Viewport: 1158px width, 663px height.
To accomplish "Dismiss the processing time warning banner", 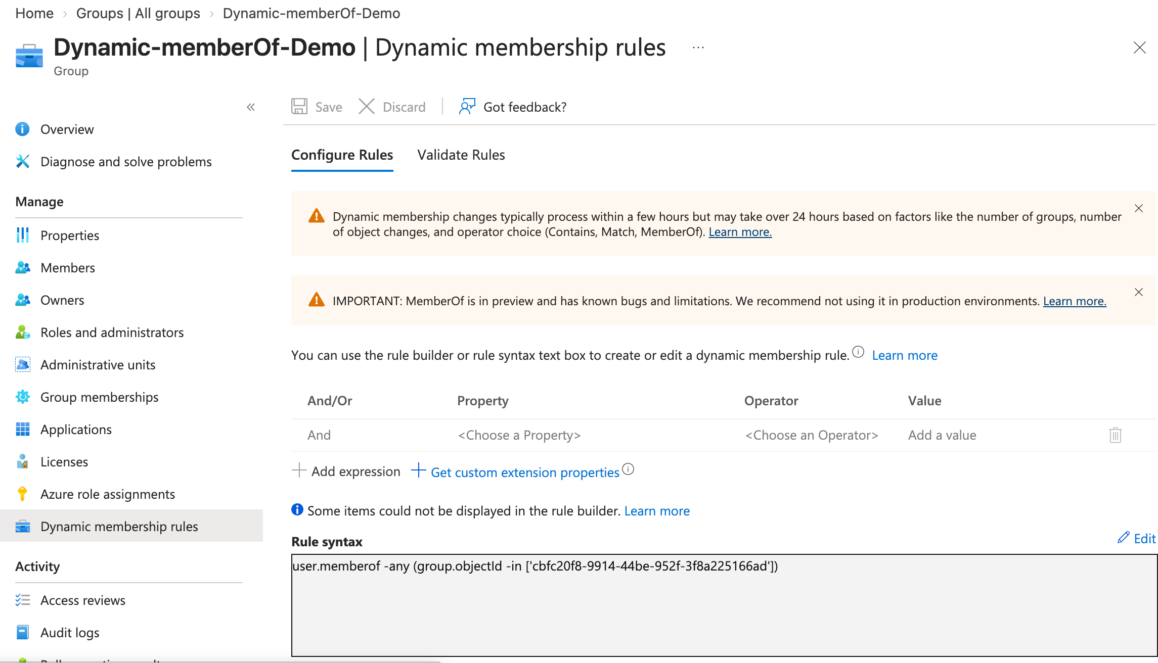I will pyautogui.click(x=1139, y=208).
